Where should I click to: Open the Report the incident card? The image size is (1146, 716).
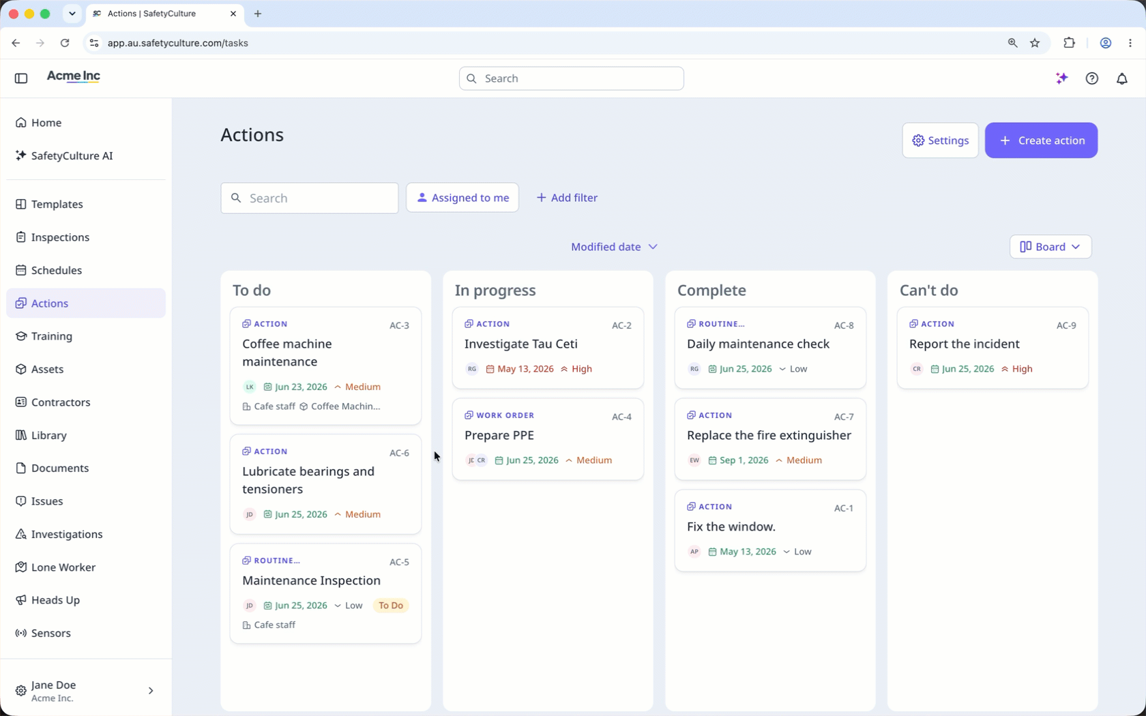(993, 348)
